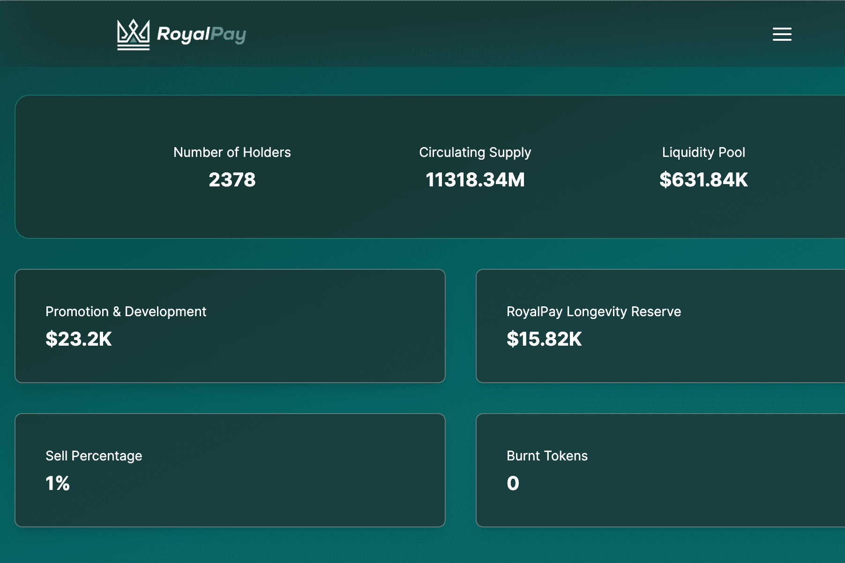Select the Burnt Tokens heading

[x=547, y=456]
